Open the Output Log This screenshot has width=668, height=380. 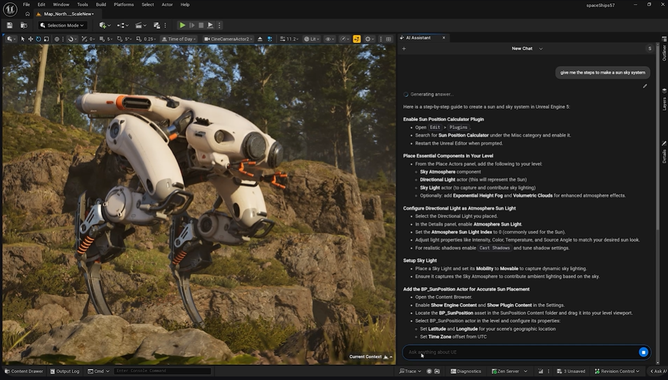[x=65, y=371]
